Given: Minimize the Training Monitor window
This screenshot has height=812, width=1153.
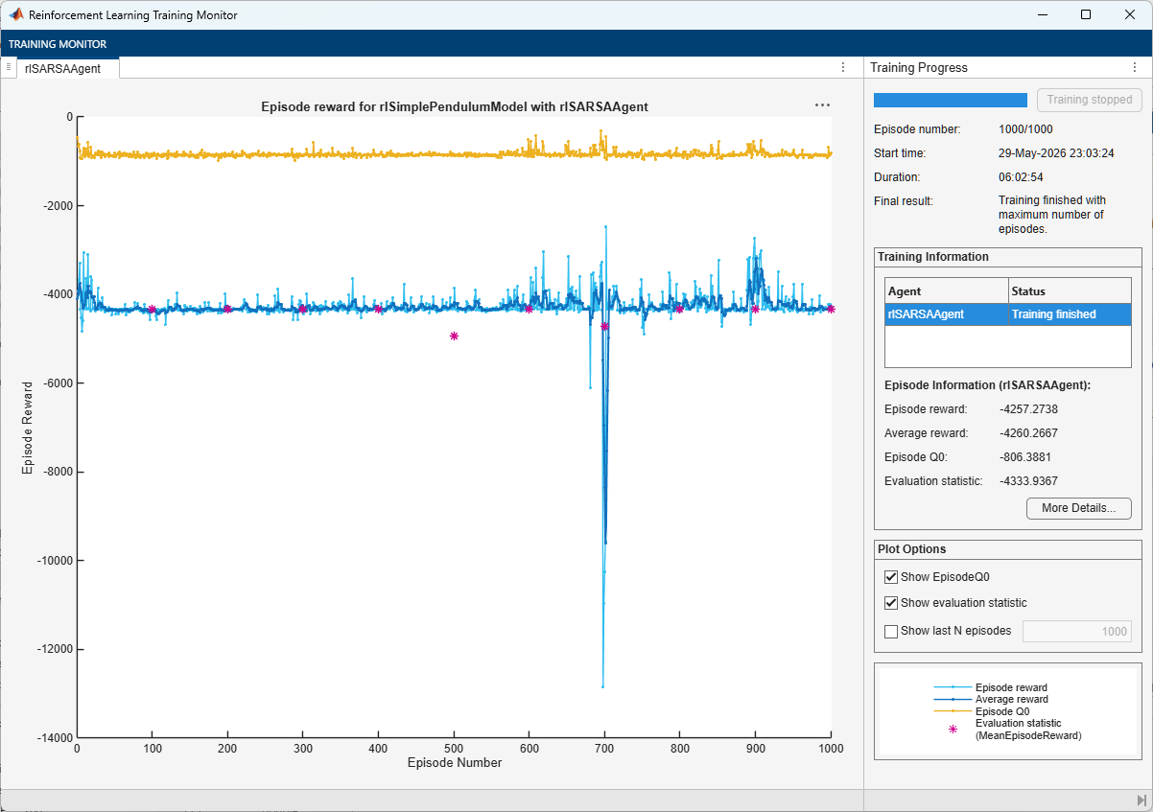Looking at the screenshot, I should (1042, 14).
